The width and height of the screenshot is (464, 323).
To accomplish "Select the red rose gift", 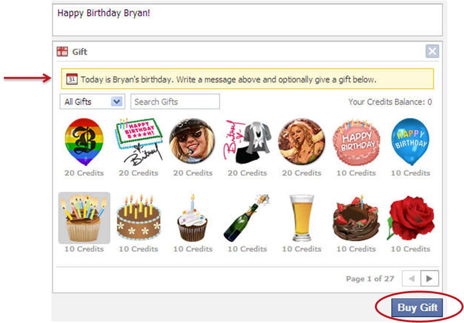I will click(x=411, y=219).
